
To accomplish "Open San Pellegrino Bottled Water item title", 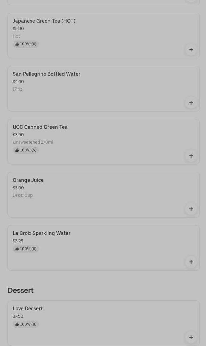I will 47,74.
